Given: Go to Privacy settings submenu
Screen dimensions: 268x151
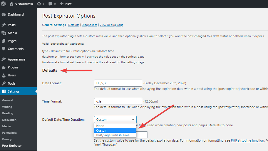Looking at the screenshot, I should click(x=7, y=139).
